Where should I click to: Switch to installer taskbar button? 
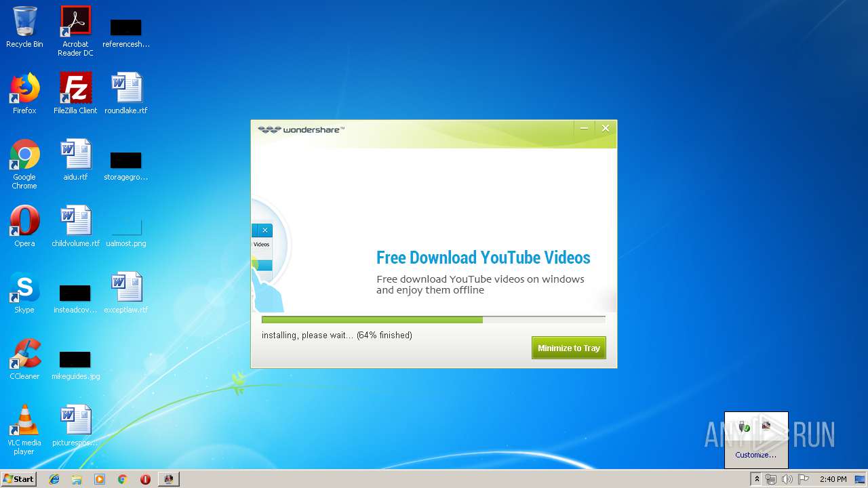click(x=169, y=479)
